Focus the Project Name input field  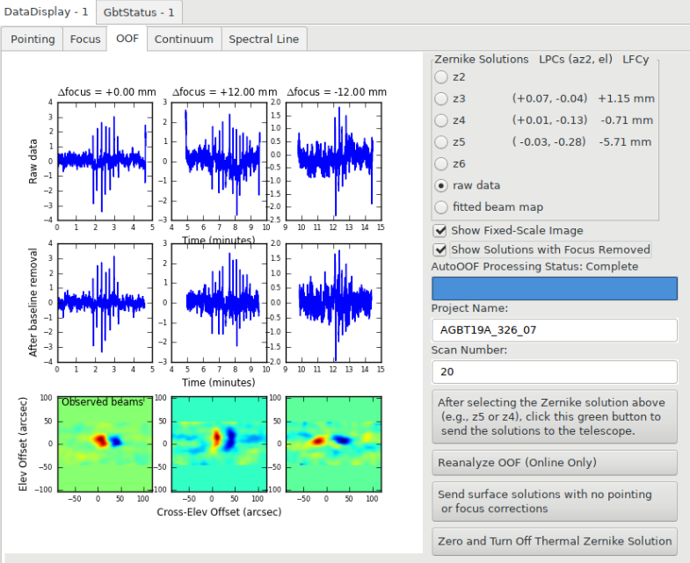point(555,330)
